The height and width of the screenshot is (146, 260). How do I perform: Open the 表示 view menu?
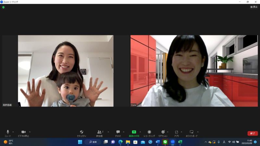click(253, 7)
